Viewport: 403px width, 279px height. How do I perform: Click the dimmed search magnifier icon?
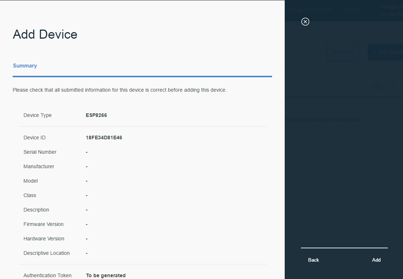click(392, 87)
